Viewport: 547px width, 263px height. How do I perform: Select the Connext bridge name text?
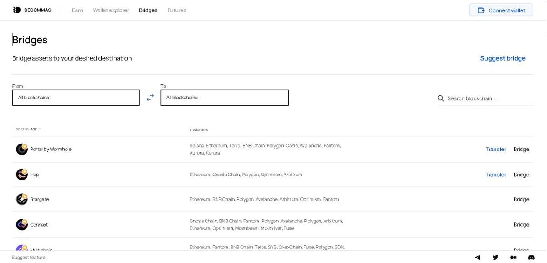(x=39, y=224)
